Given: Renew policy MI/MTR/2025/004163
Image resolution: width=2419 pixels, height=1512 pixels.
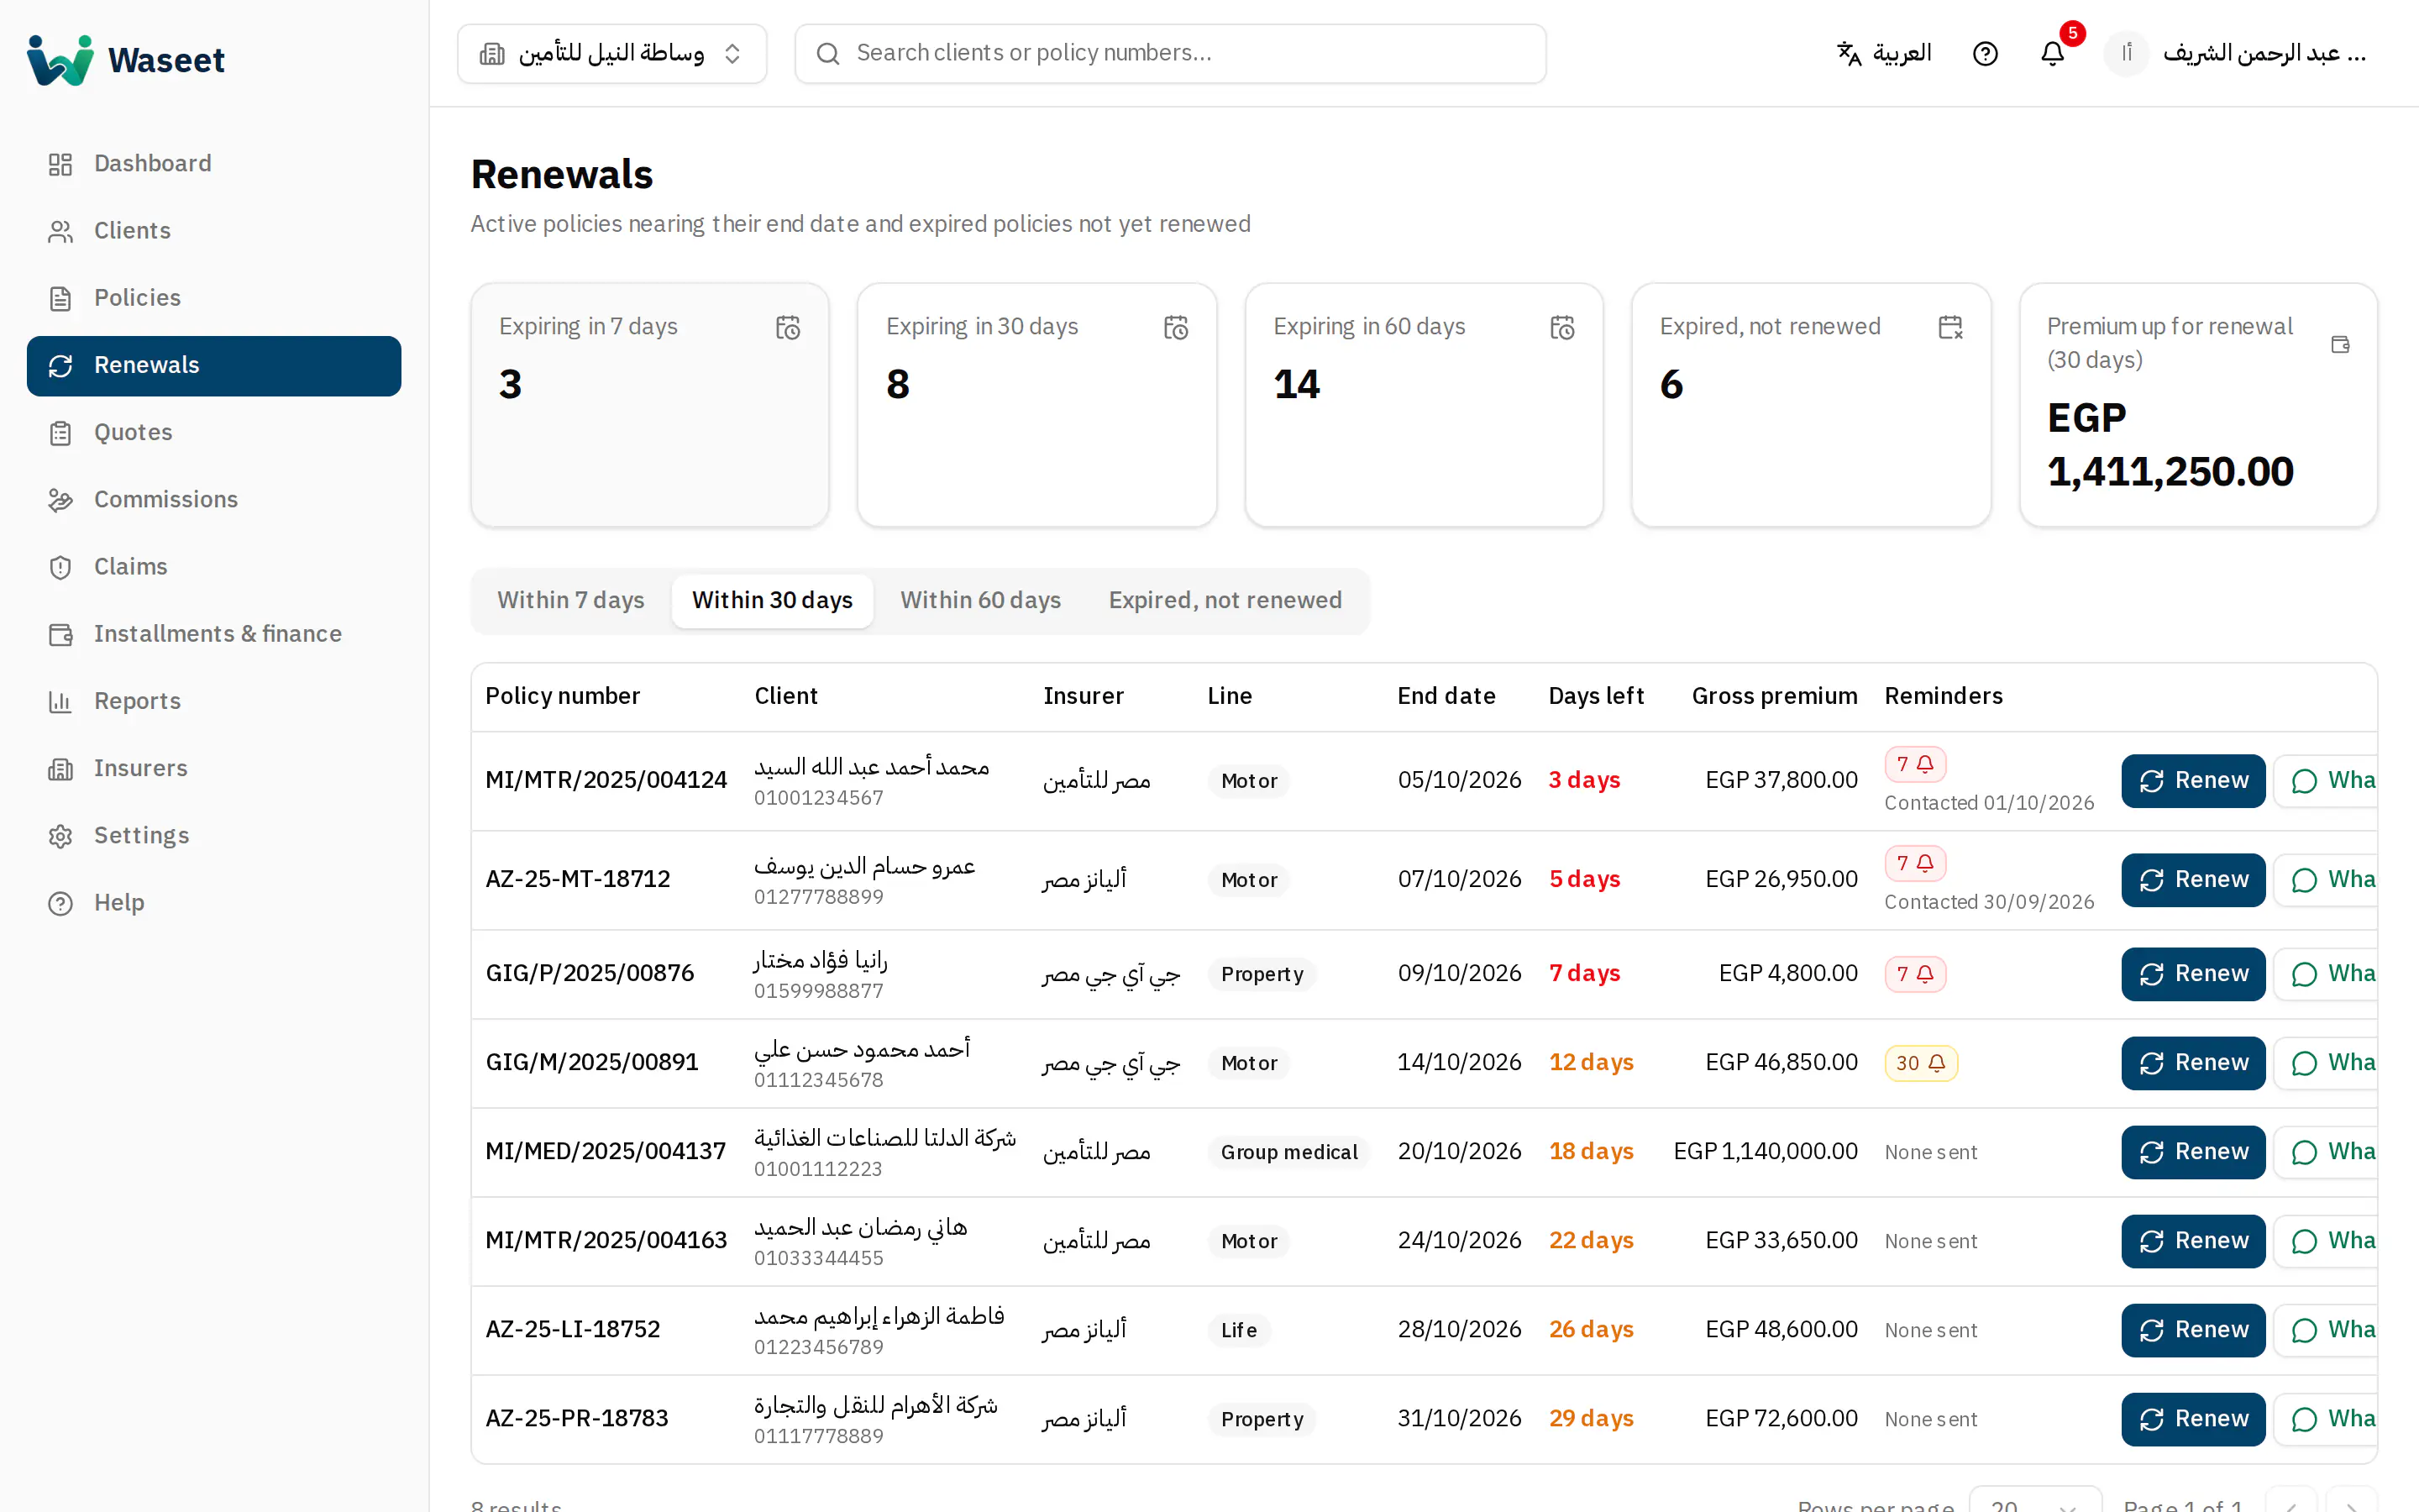Looking at the screenshot, I should click(x=2193, y=1241).
